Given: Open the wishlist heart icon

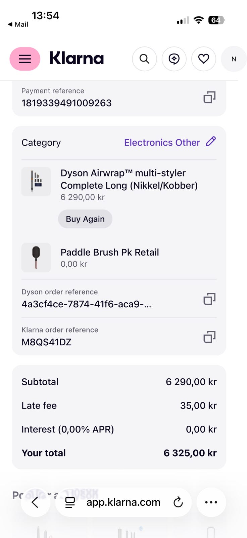Looking at the screenshot, I should tap(203, 59).
